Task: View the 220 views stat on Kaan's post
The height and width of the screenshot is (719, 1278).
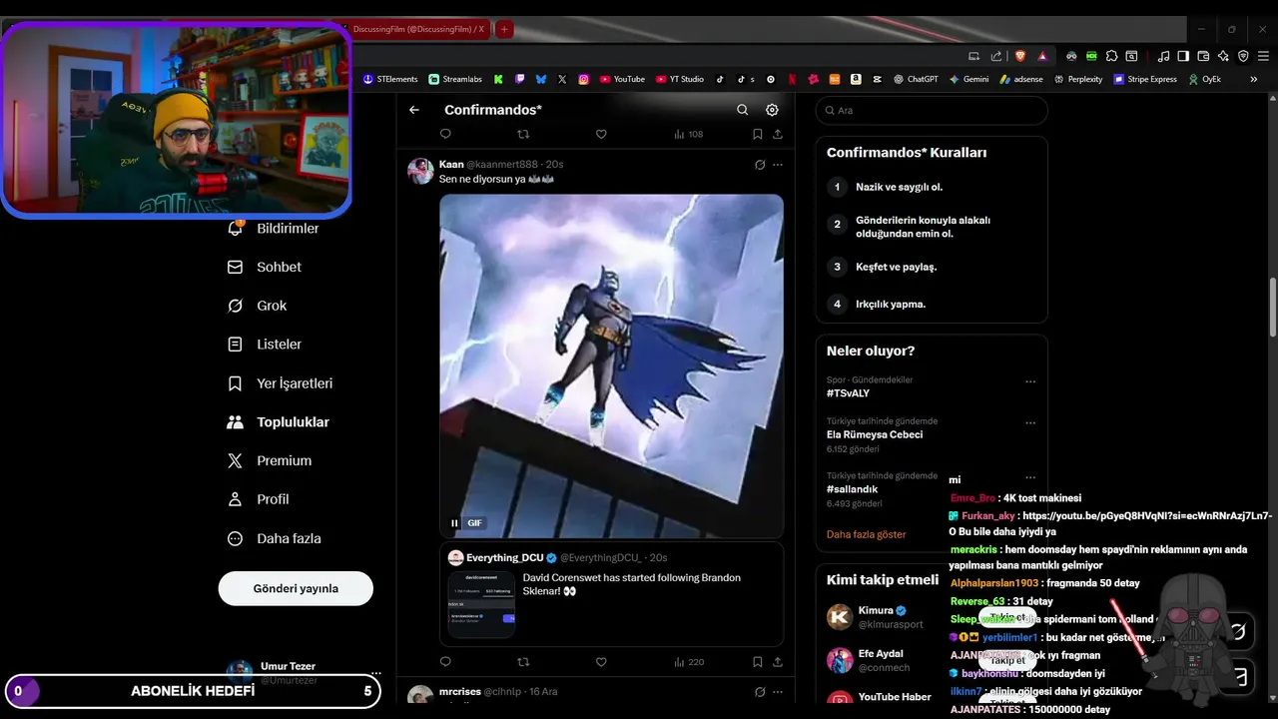Action: [x=689, y=661]
